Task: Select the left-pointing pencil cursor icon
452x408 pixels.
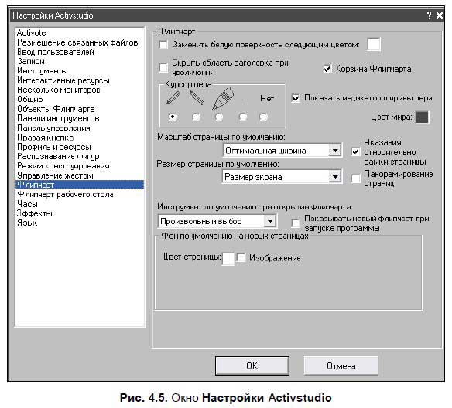Action: point(197,97)
